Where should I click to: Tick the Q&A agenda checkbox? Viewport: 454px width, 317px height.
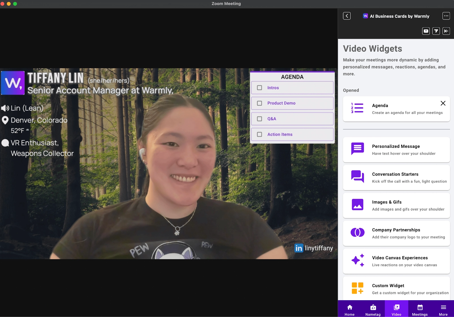tap(259, 119)
